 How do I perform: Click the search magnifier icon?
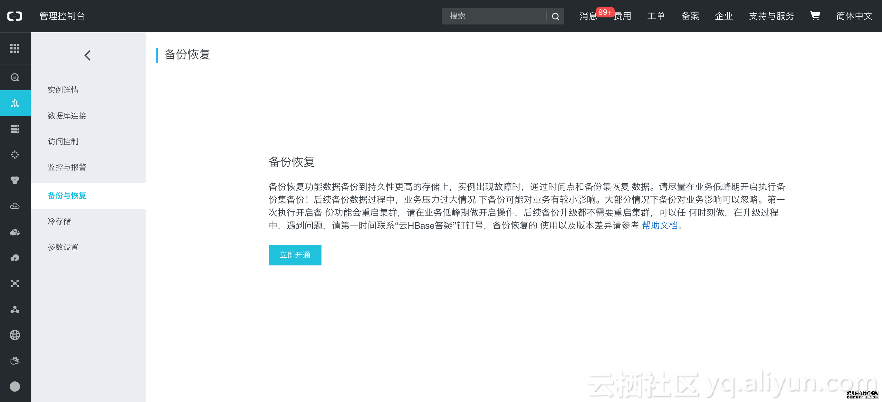555,16
